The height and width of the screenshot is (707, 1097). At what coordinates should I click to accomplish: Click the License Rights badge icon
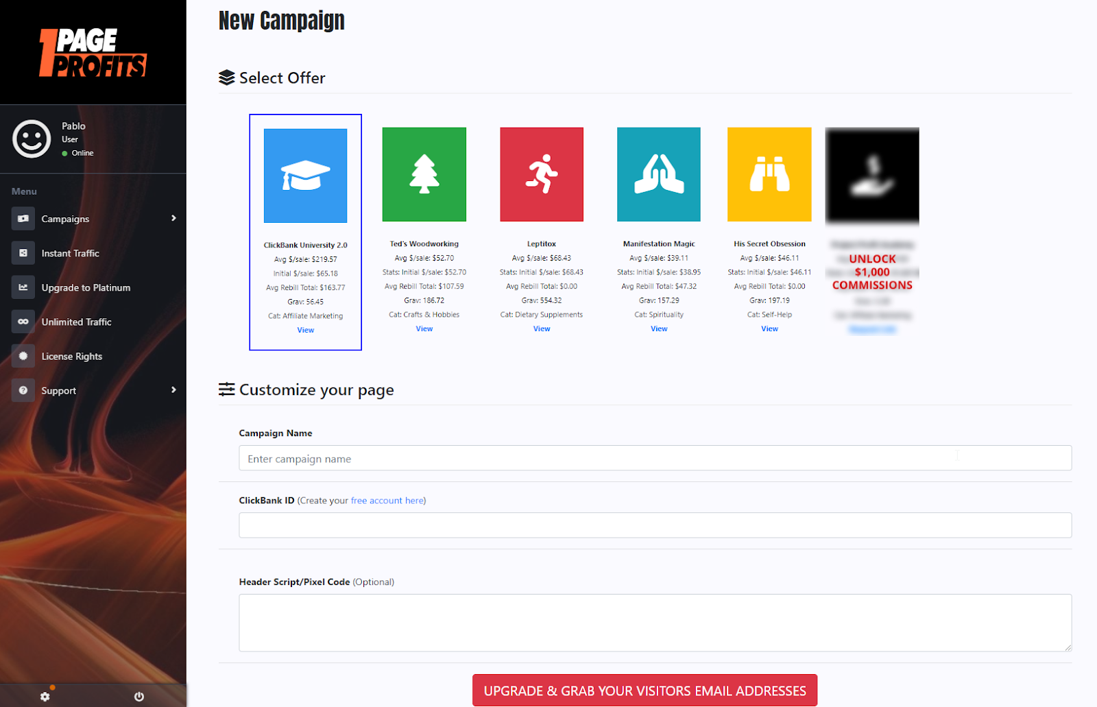click(23, 356)
